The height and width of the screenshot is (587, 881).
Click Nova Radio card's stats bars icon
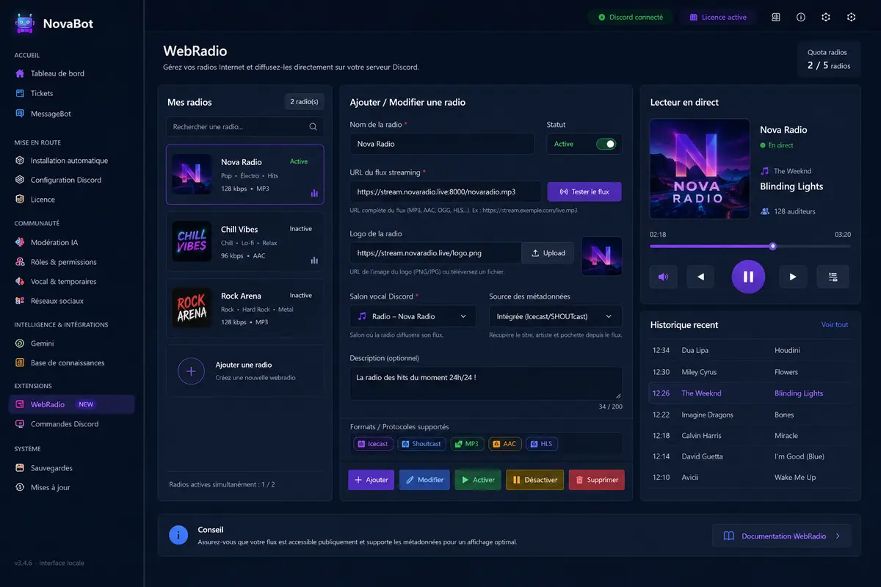(x=314, y=193)
